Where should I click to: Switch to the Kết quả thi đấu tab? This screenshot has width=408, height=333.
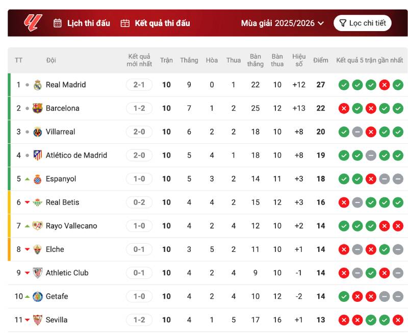156,23
